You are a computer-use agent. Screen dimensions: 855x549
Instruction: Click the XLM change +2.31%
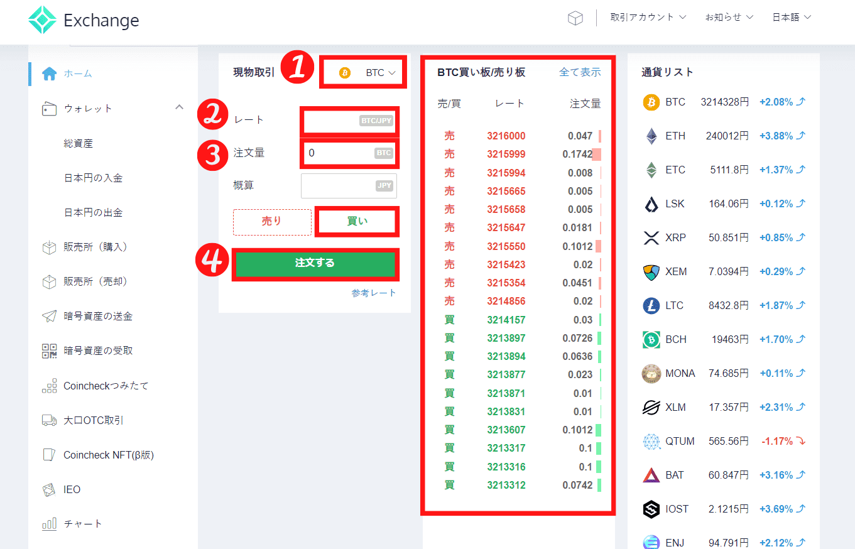click(776, 407)
